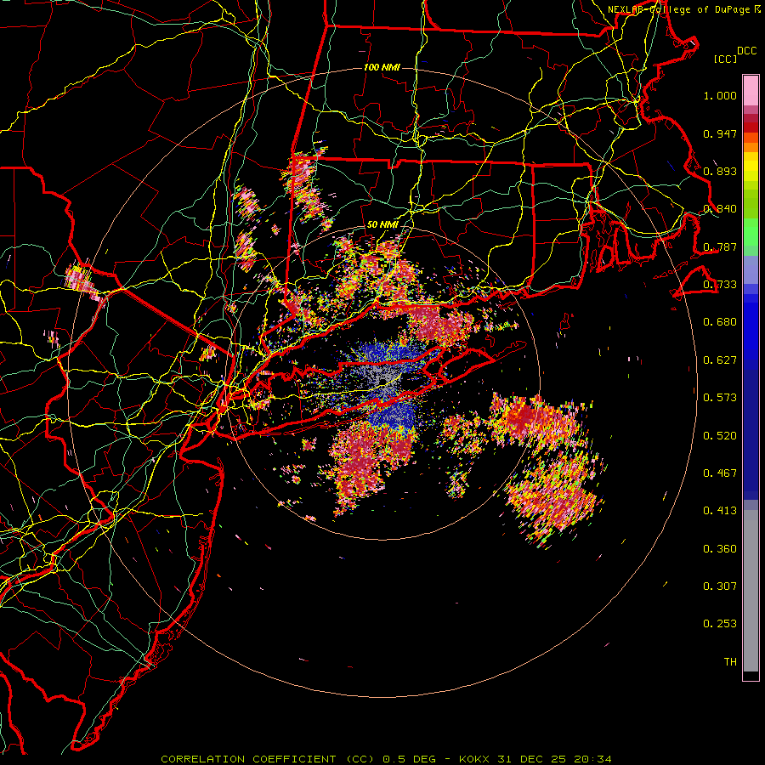Click the 0.947 color scale value
Image resolution: width=765 pixels, height=765 pixels.
[x=720, y=133]
